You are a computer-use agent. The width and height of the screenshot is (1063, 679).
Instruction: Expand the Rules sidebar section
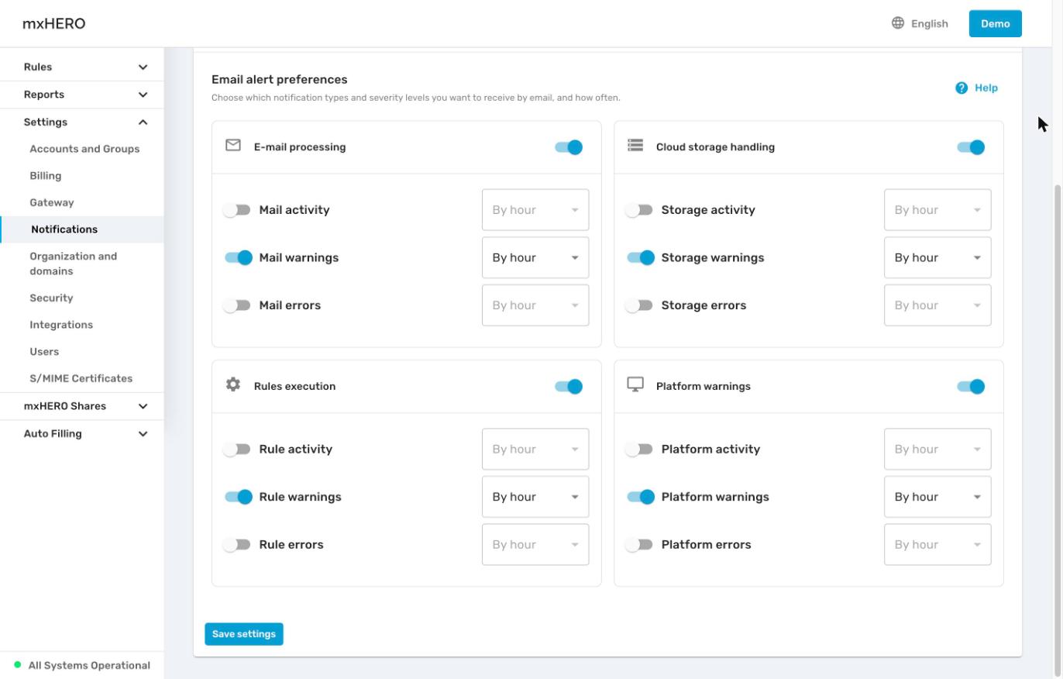point(82,67)
